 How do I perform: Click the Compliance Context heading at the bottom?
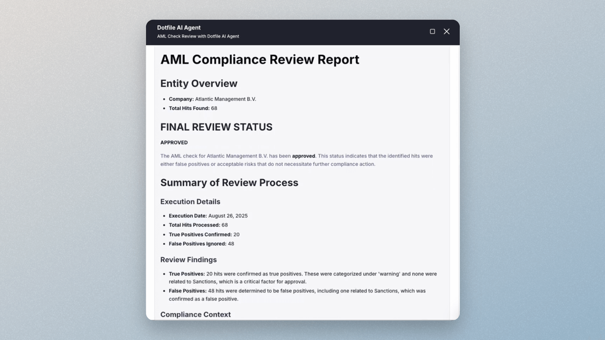[195, 314]
